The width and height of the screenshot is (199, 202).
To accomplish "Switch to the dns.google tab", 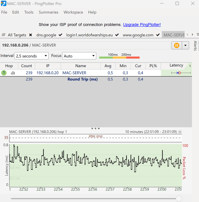I will 46,35.
